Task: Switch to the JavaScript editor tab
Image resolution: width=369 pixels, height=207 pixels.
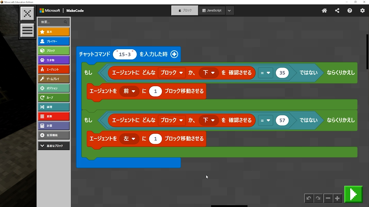Action: 212,10
